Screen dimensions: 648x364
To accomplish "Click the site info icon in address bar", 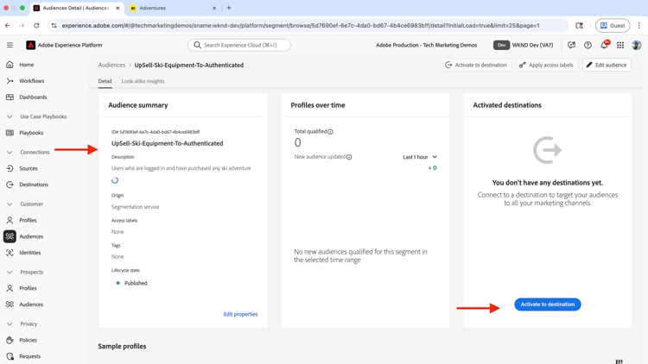I will tap(54, 26).
